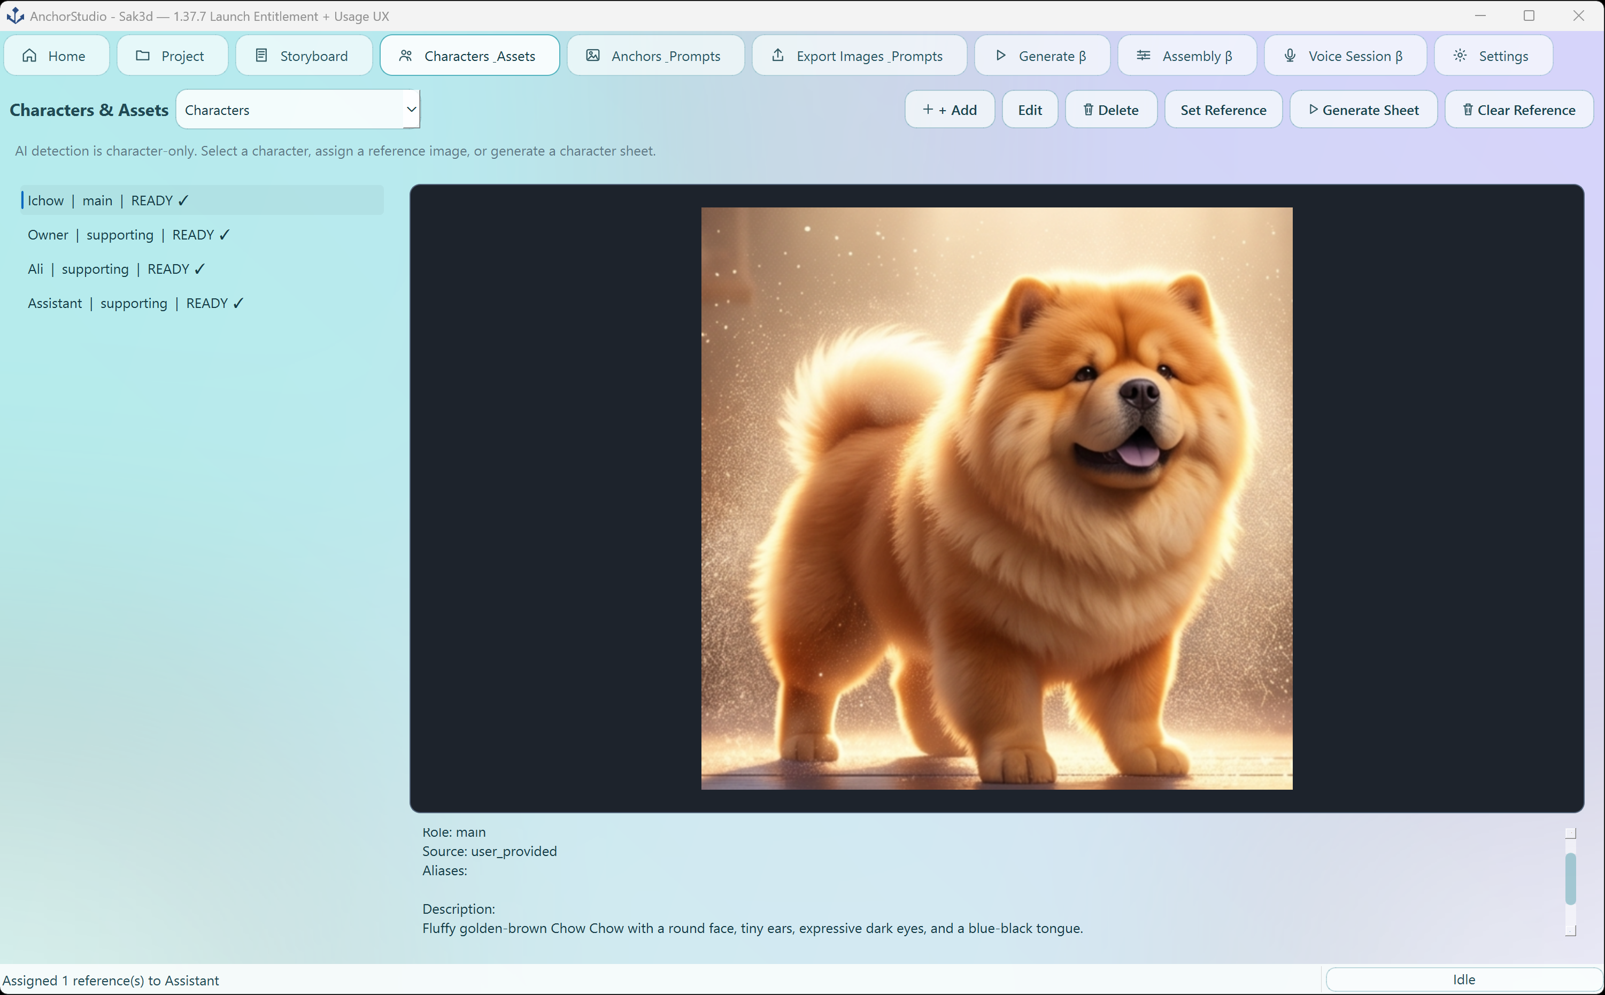Click the Anchors Prompts image icon
Screen dimensions: 1605x995
(x=593, y=56)
